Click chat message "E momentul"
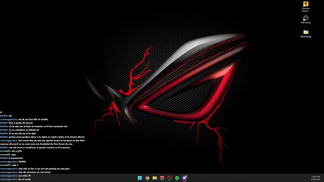 (16, 158)
